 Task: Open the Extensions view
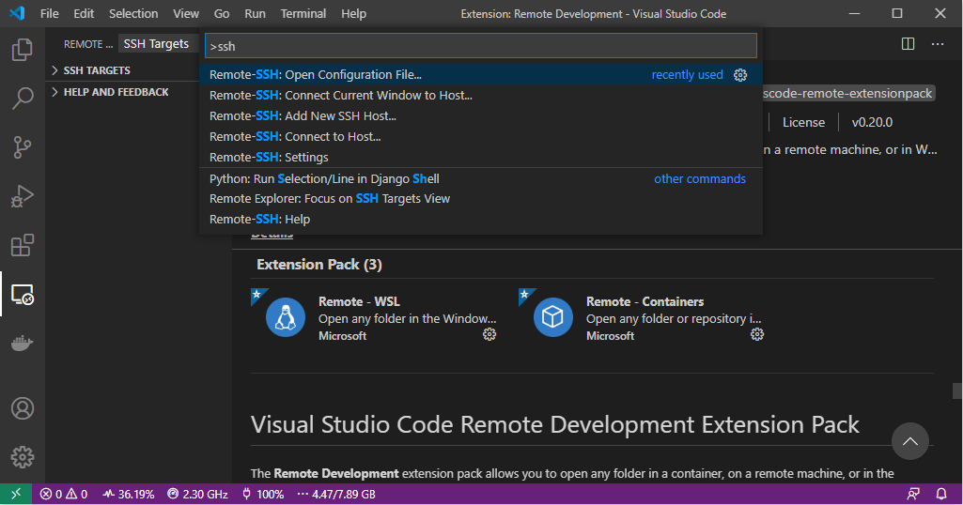23,245
